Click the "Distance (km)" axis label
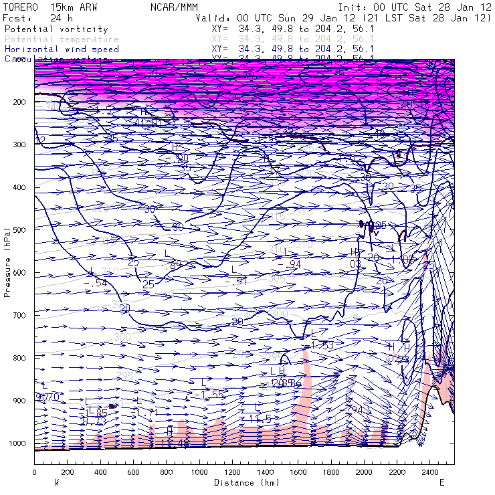 coord(247,483)
